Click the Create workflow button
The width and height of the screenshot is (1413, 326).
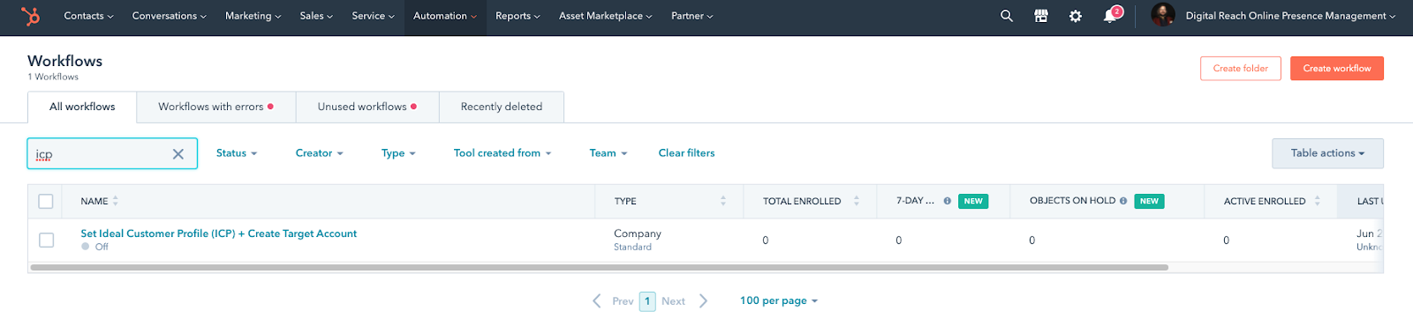coord(1337,68)
